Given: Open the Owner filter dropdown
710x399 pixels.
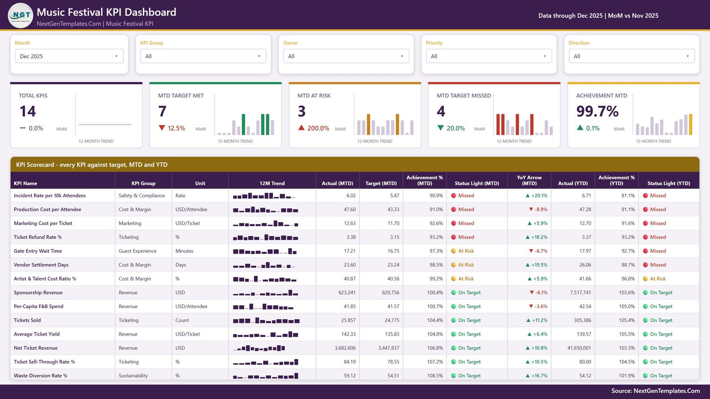Looking at the screenshot, I should coord(346,56).
